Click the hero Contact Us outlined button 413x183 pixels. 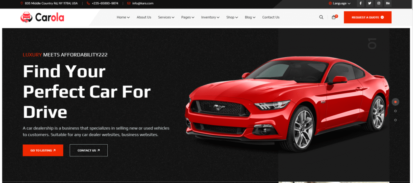point(88,150)
